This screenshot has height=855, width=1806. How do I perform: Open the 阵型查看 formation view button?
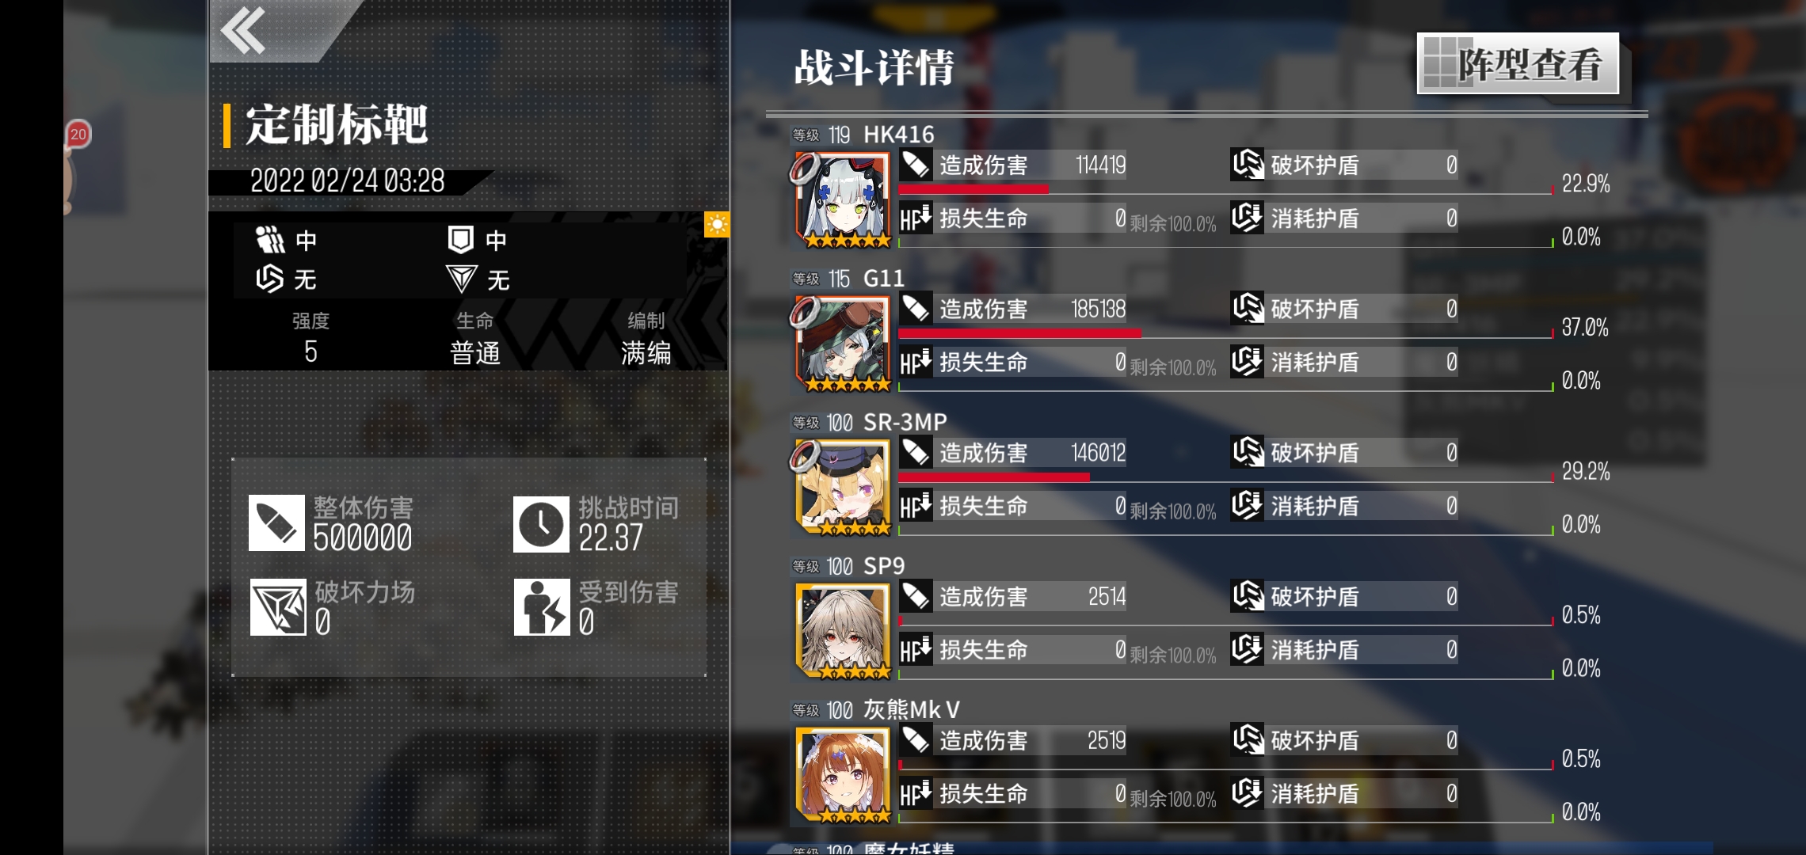(x=1518, y=63)
